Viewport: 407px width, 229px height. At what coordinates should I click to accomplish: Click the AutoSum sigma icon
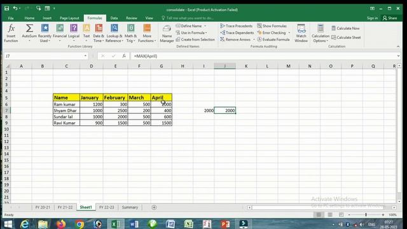point(29,28)
